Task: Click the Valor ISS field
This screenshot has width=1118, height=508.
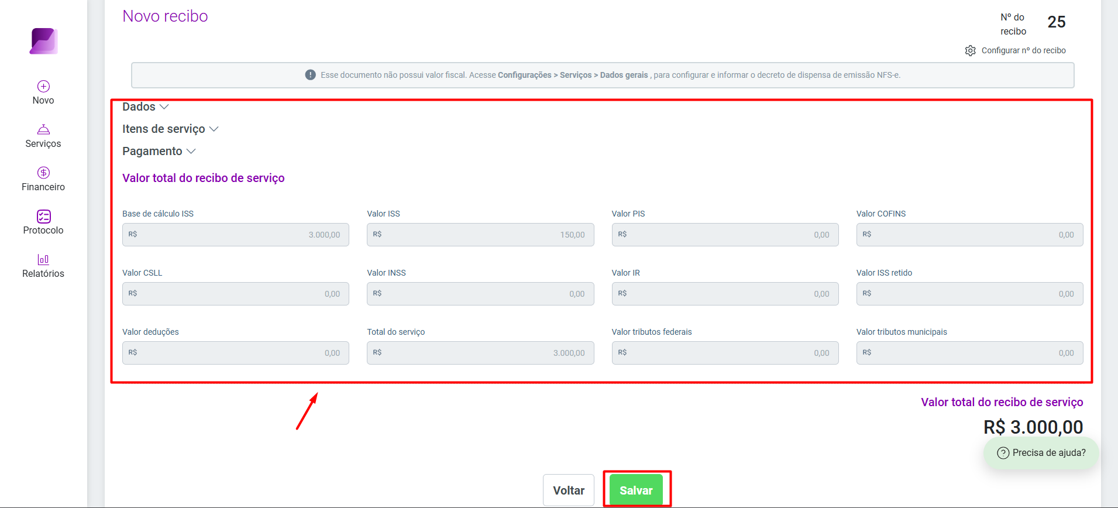Action: point(480,235)
